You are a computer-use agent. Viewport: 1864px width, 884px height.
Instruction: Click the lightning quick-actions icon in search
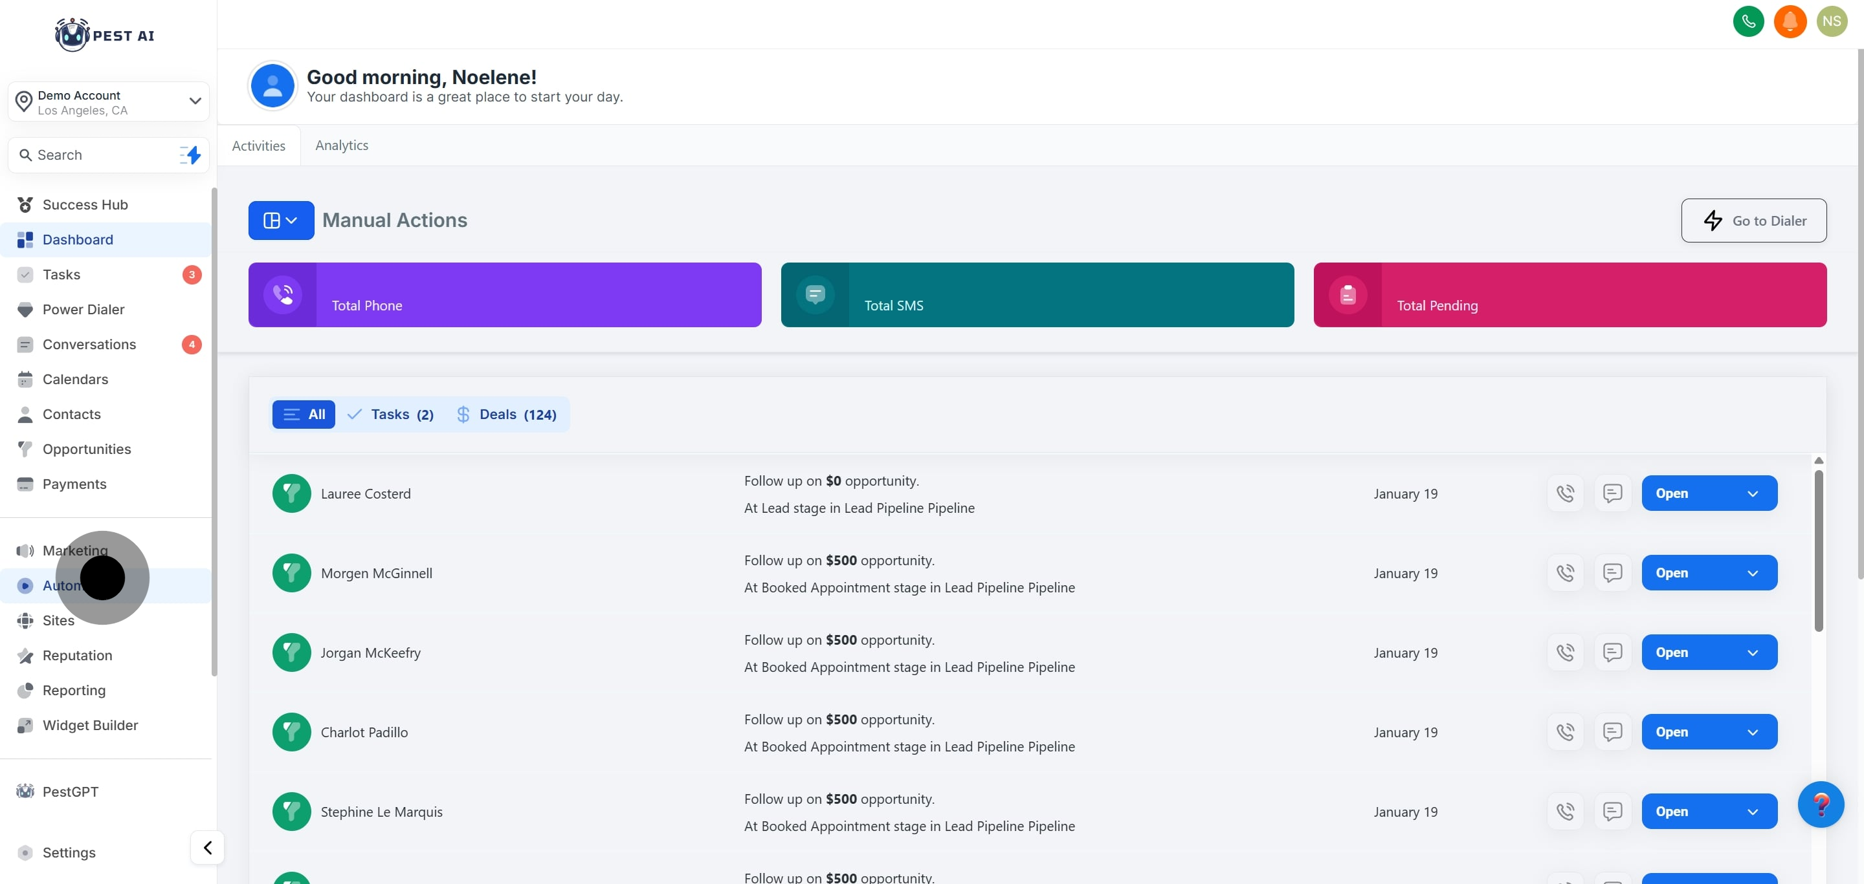191,155
